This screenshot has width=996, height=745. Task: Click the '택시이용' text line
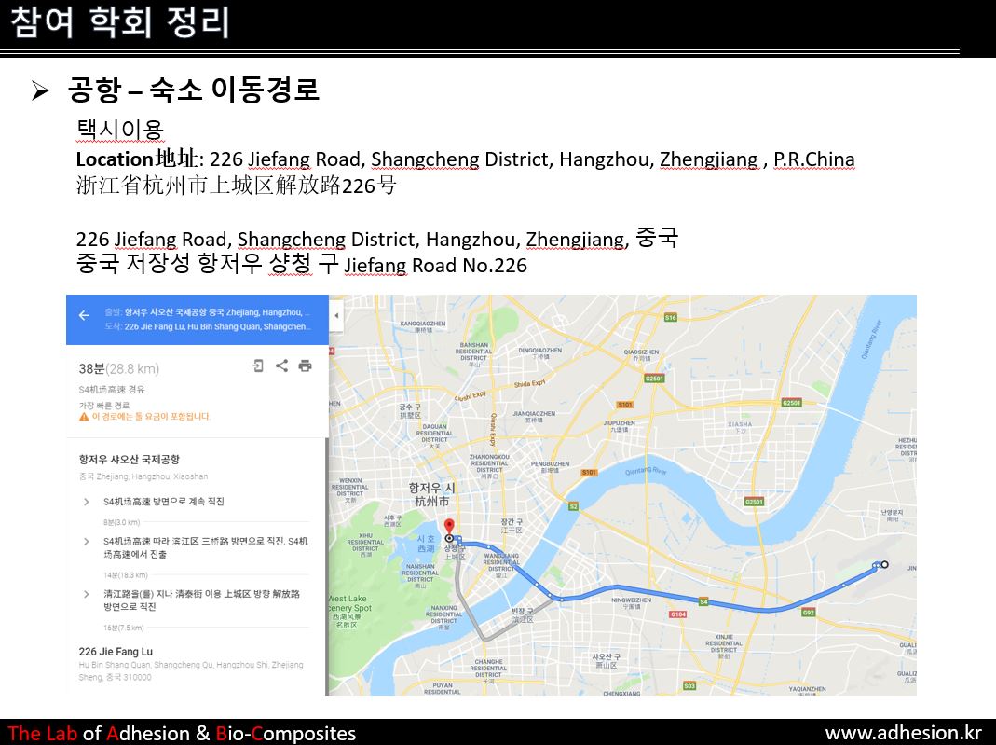(120, 130)
